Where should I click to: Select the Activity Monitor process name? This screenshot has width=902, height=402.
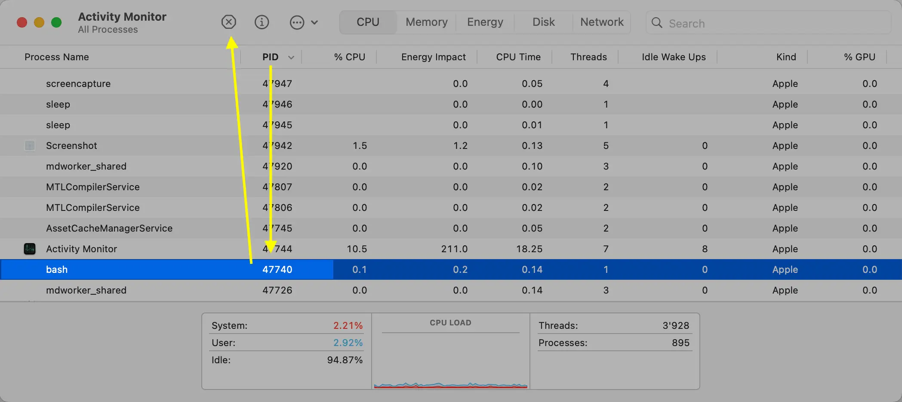pos(81,249)
